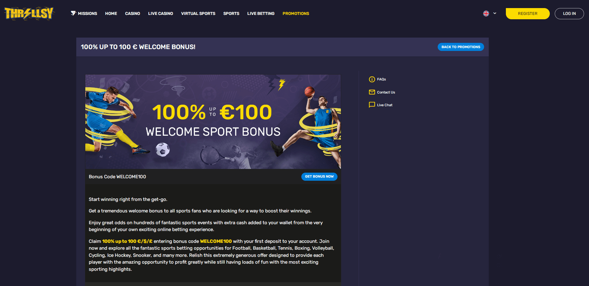Click the Log In button
Viewport: 589px width, 286px height.
coord(569,14)
